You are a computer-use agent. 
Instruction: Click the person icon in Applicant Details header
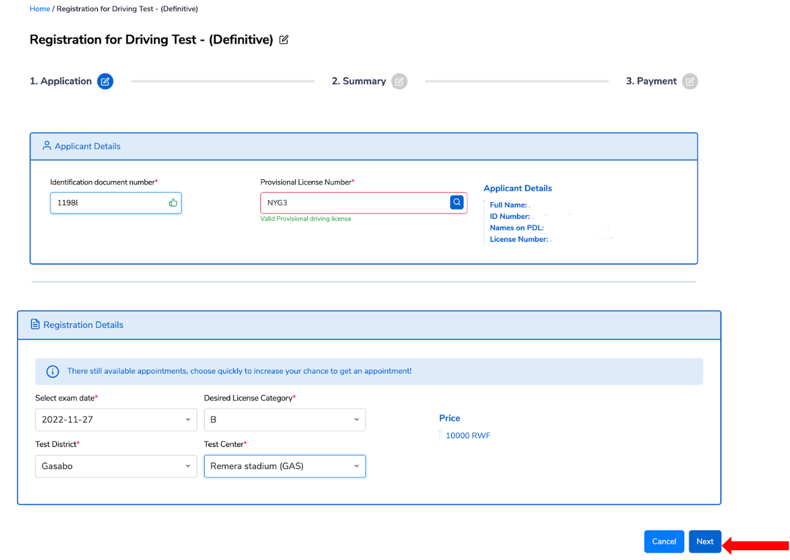pyautogui.click(x=46, y=146)
